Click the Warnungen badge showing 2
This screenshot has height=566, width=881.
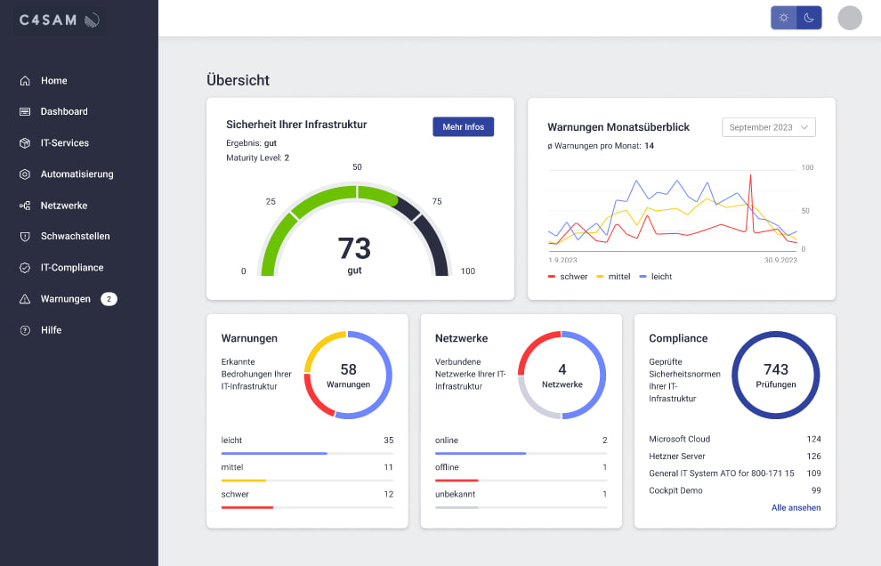pos(109,299)
